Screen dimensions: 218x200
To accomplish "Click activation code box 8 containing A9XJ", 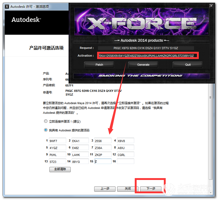I will coord(125,147).
